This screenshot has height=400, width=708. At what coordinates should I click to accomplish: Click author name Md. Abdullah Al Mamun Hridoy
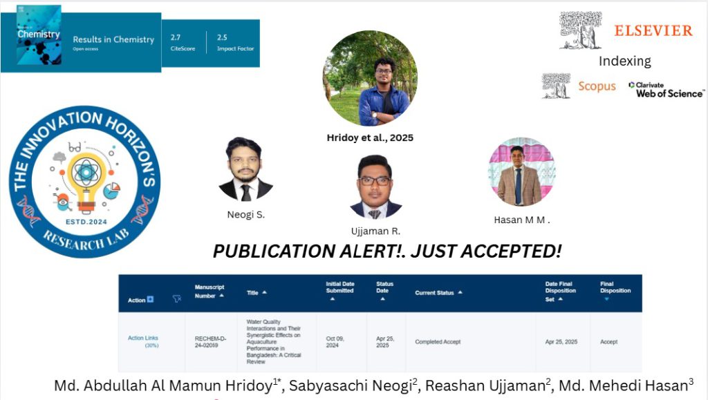click(x=163, y=386)
